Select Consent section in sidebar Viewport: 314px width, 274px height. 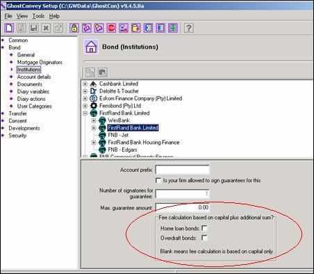[17, 121]
